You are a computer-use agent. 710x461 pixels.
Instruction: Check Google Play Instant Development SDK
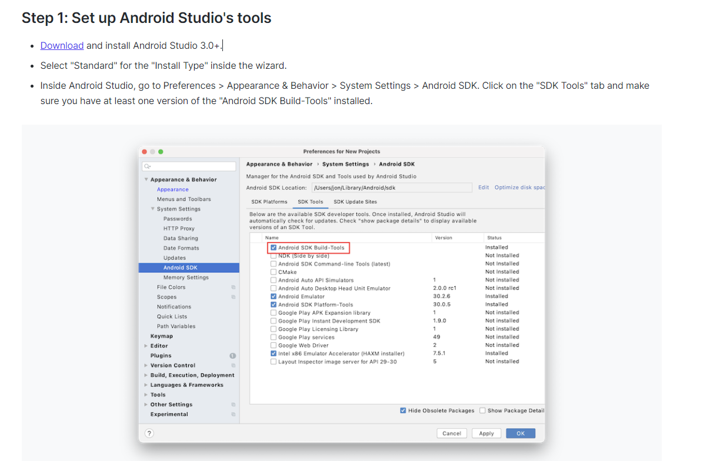(x=274, y=321)
